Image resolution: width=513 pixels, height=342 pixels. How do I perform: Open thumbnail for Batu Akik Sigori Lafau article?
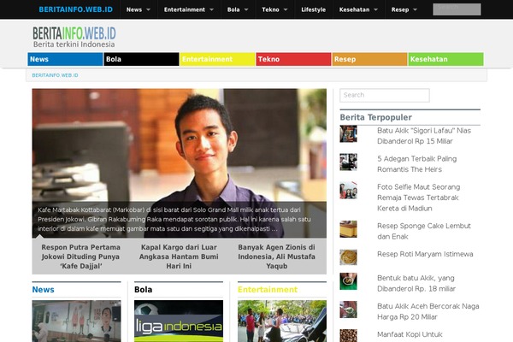coord(348,134)
